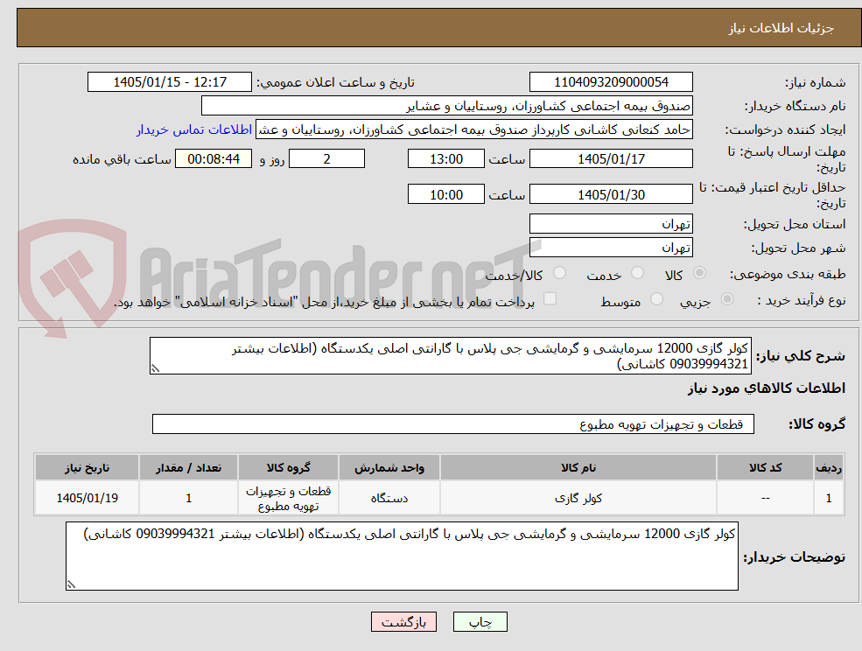Click the شرح کلی نیاز label
Viewport: 862px width, 651px height.
801,356
